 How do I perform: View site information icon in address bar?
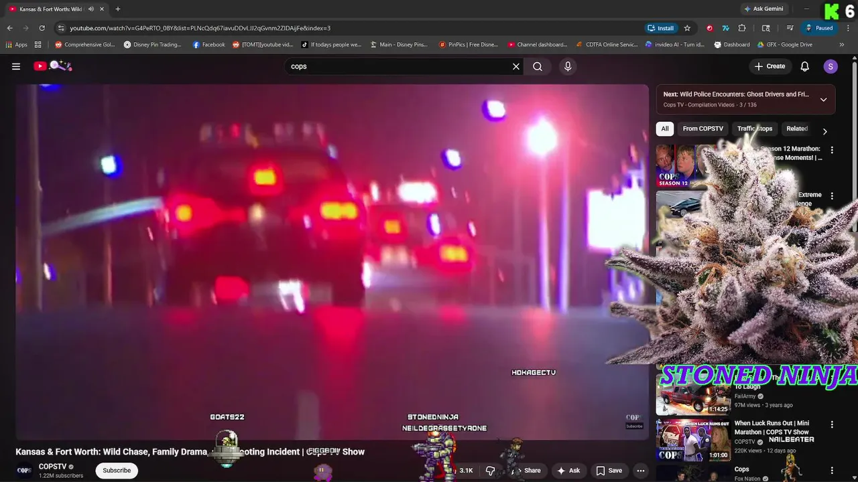click(62, 28)
